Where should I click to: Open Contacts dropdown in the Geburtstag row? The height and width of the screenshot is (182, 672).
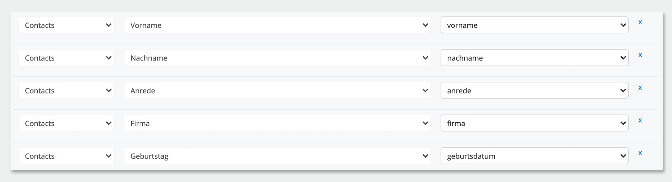(x=66, y=156)
